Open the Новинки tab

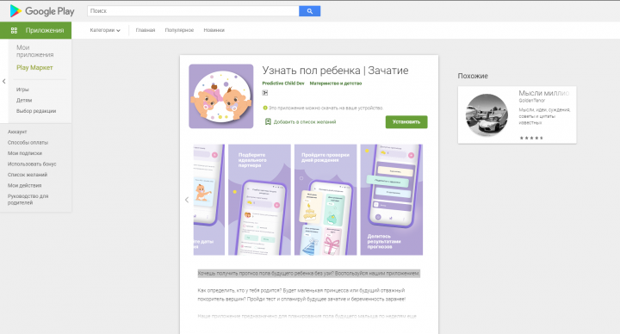tap(214, 30)
